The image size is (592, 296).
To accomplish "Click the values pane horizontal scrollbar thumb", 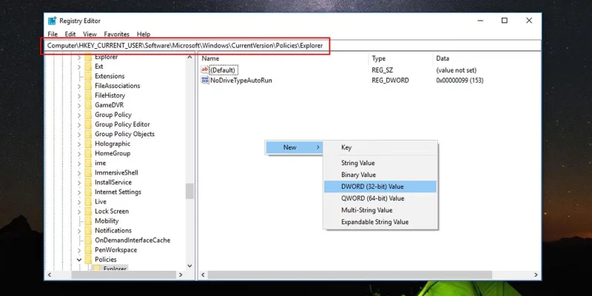I will [350, 275].
